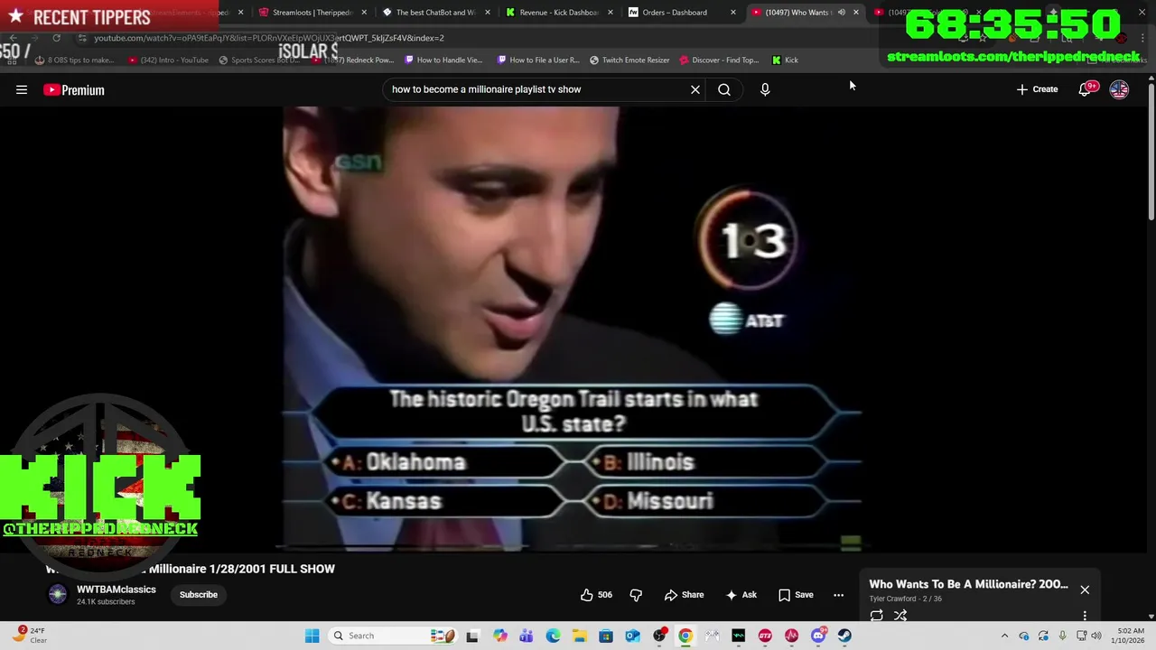1156x650 pixels.
Task: Open the YouTube guide hamburger menu
Action: [x=22, y=89]
